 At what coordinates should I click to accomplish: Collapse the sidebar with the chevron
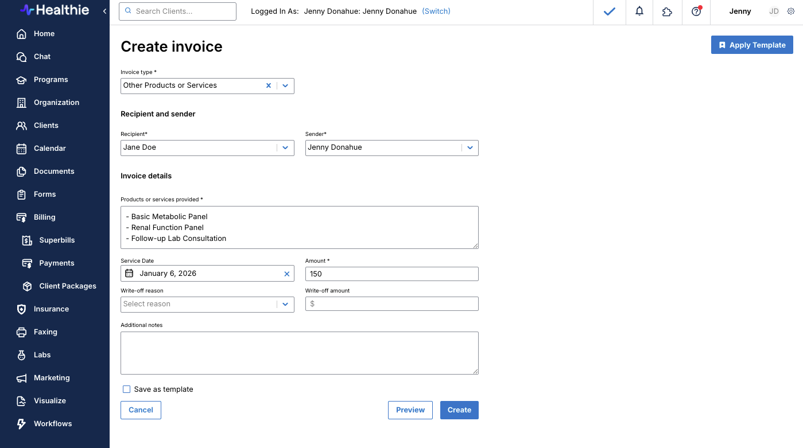(x=104, y=11)
